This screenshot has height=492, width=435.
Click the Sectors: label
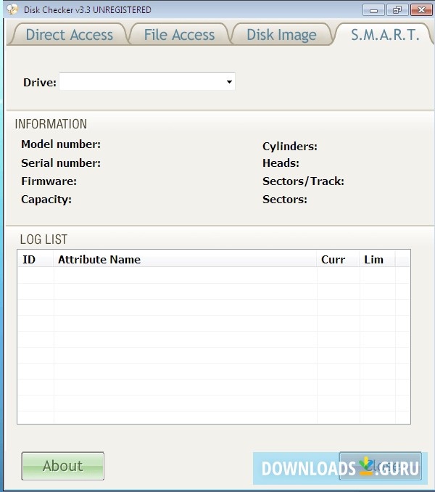click(285, 200)
